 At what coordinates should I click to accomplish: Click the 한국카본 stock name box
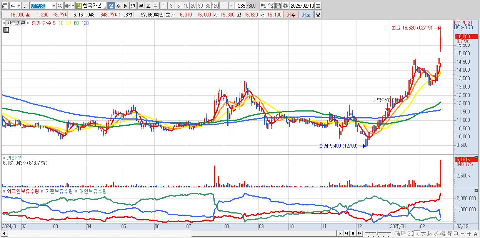94,6
